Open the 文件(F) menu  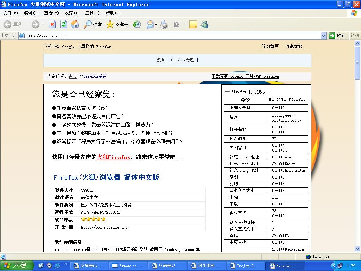pyautogui.click(x=10, y=13)
